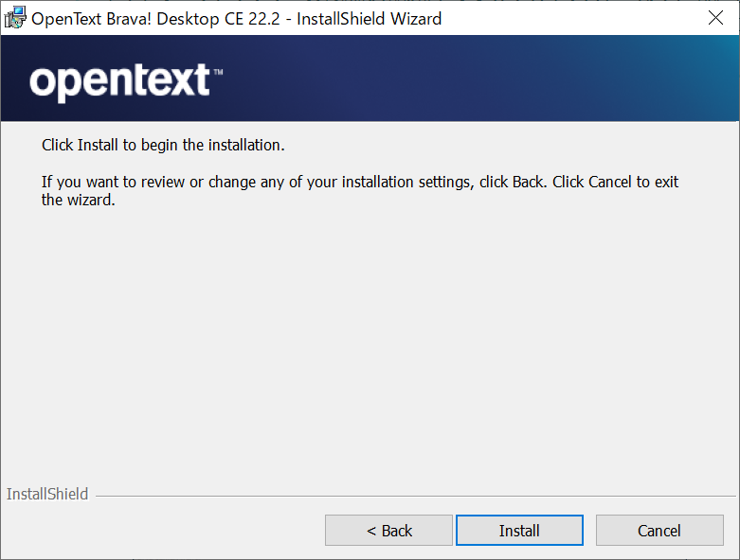Click the horizontal divider line beside InstallShield

tap(415, 496)
